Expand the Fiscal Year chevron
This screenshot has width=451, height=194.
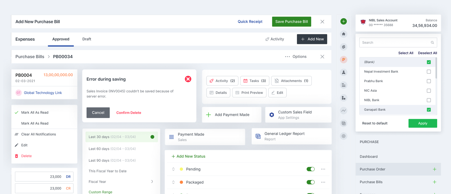(152, 182)
